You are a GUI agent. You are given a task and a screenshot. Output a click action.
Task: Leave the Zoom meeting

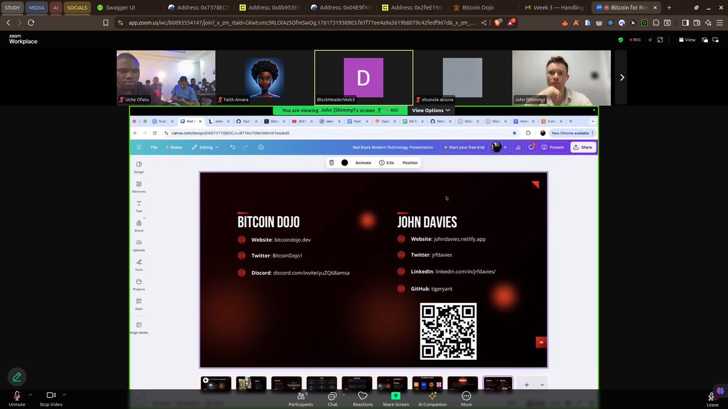pos(712,398)
